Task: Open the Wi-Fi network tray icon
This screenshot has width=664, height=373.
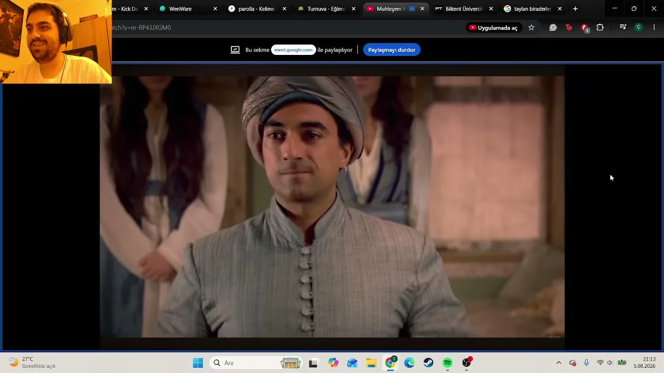Action: click(600, 363)
